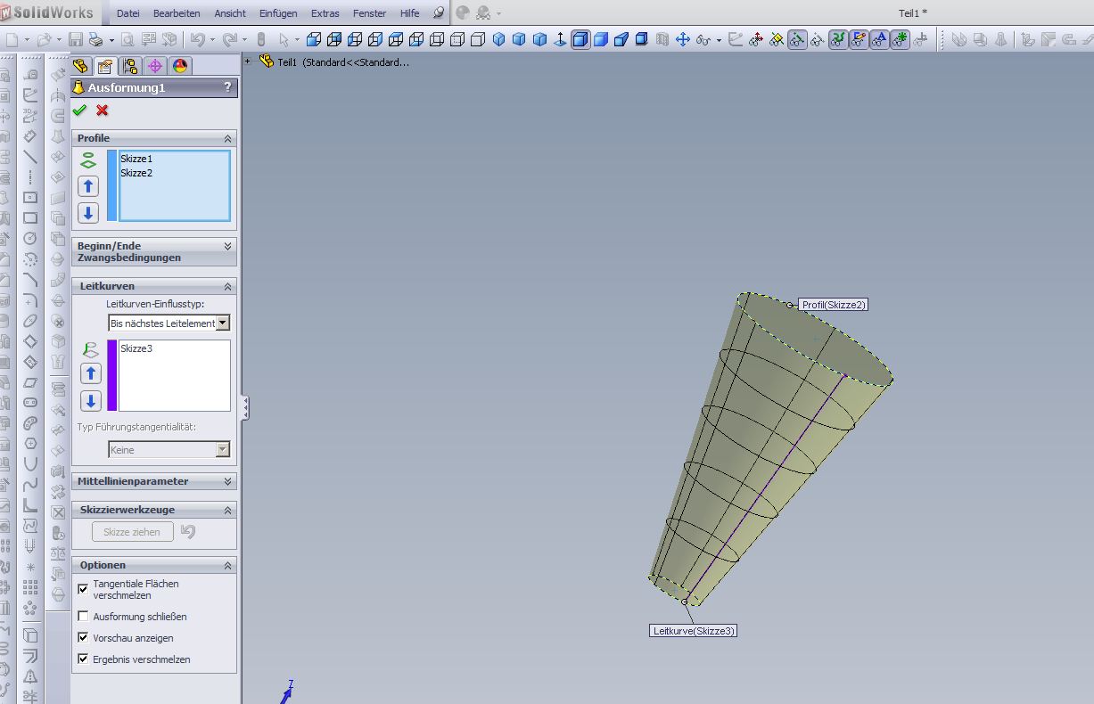Click the print icon in the toolbar
1094x704 pixels.
(x=95, y=40)
